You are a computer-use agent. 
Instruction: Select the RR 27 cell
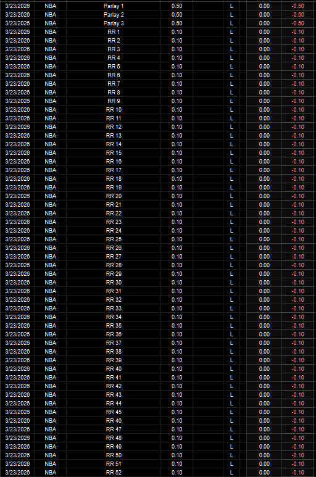coord(114,257)
